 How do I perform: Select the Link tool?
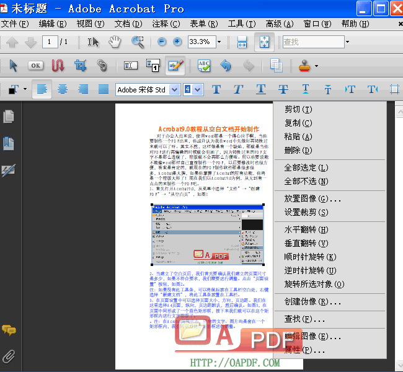(102, 66)
